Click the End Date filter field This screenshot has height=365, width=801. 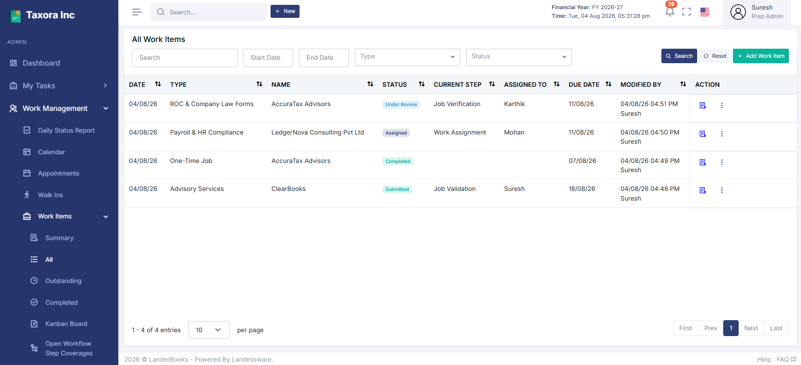click(x=324, y=58)
